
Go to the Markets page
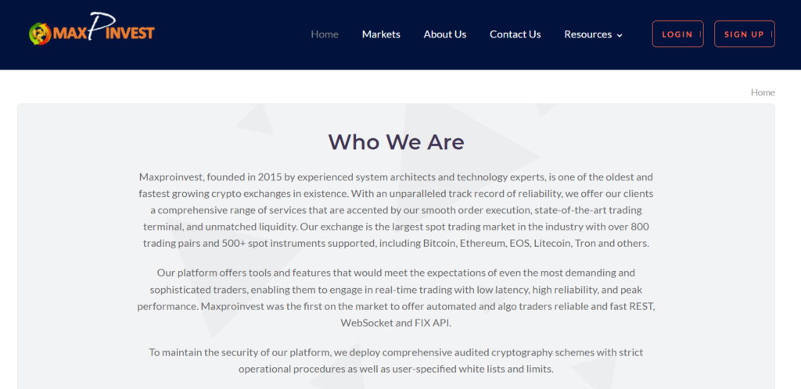[x=381, y=34]
